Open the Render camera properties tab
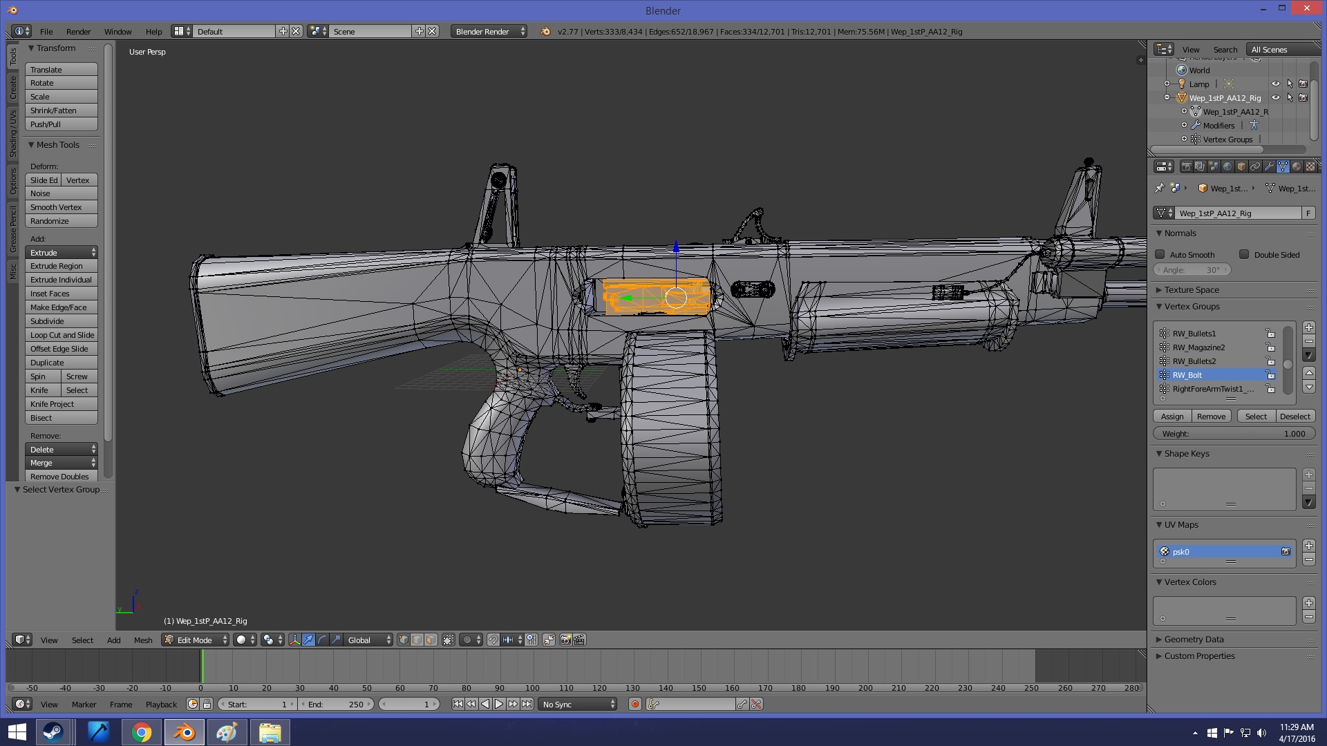This screenshot has height=746, width=1327. click(x=1186, y=166)
